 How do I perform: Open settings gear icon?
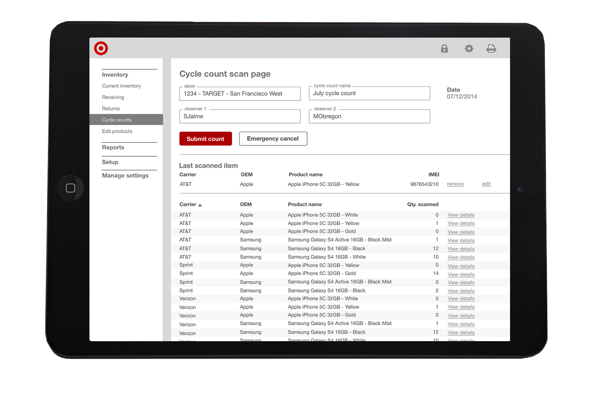coord(469,48)
